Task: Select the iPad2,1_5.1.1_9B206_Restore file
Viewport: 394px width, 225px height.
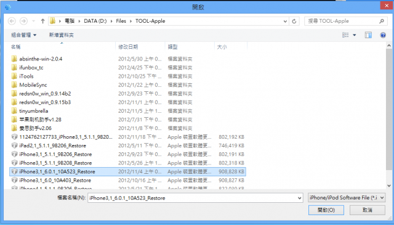Action: click(x=52, y=145)
